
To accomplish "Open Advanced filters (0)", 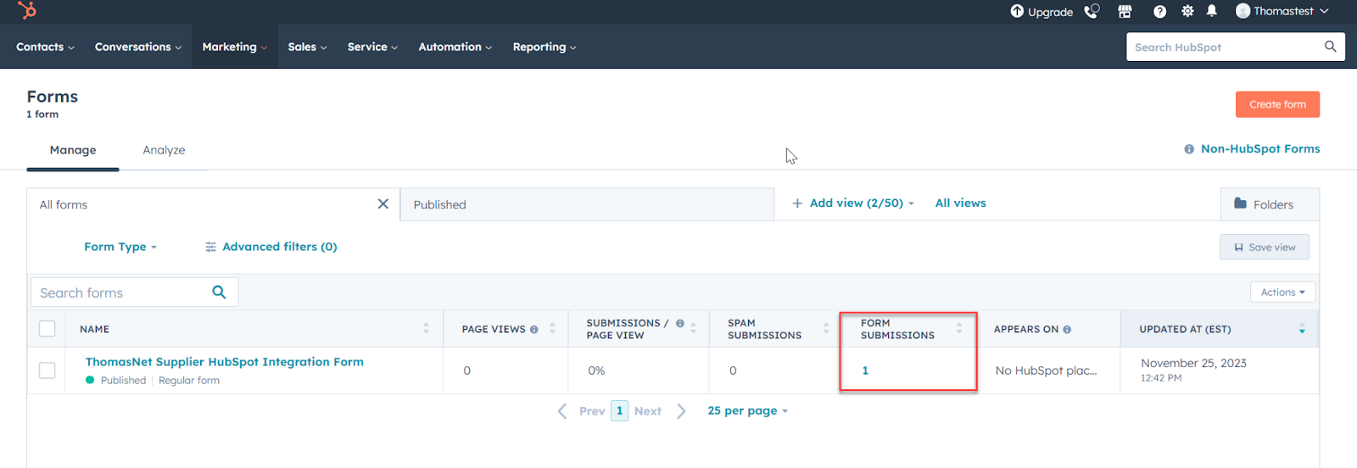I will tap(271, 247).
